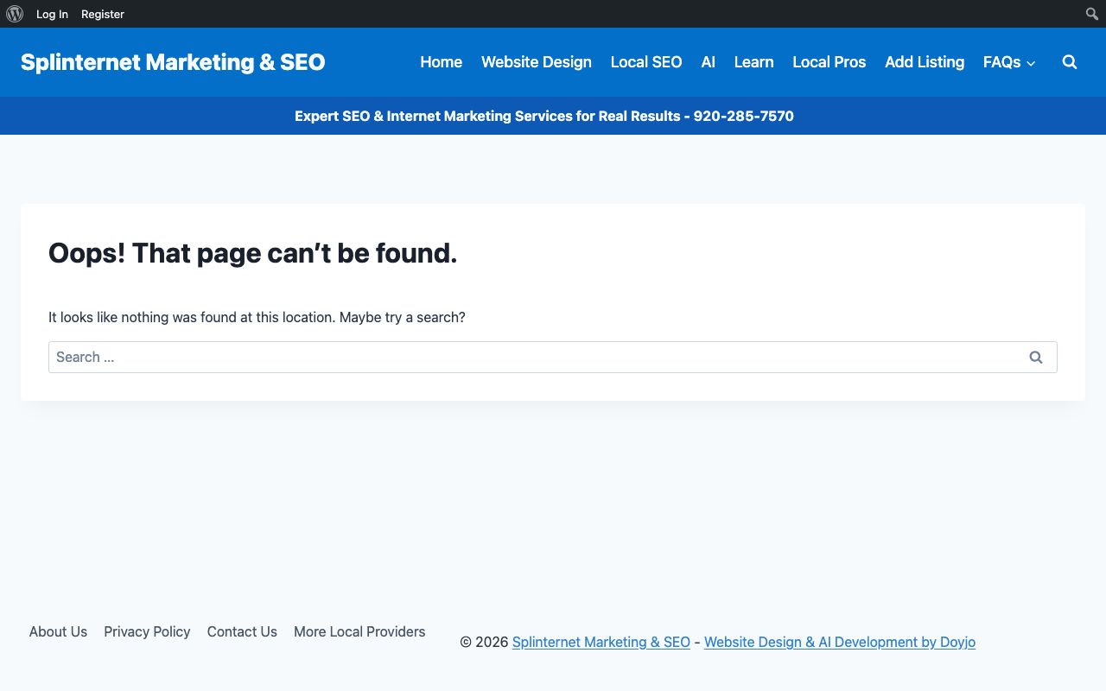
Task: Visit the Local Pros page
Action: [x=829, y=62]
